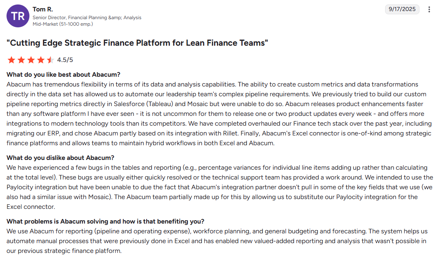Click the TR profile avatar
Screen dimensions: 437x257
18,16
